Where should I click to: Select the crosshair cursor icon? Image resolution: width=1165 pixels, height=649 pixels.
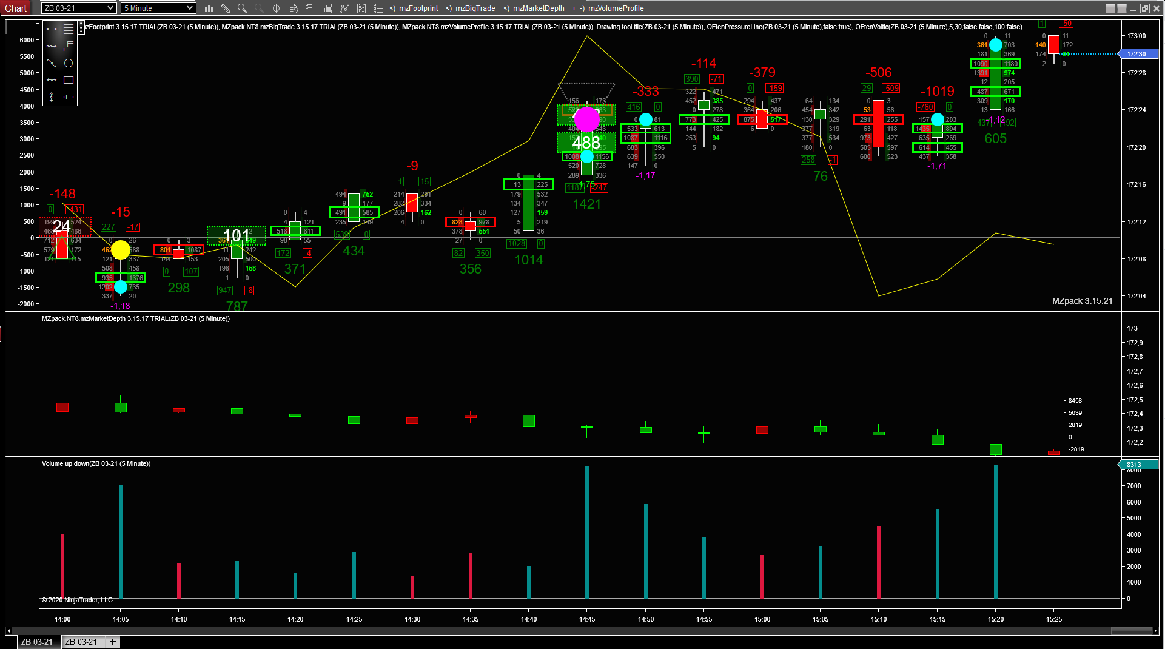[276, 8]
